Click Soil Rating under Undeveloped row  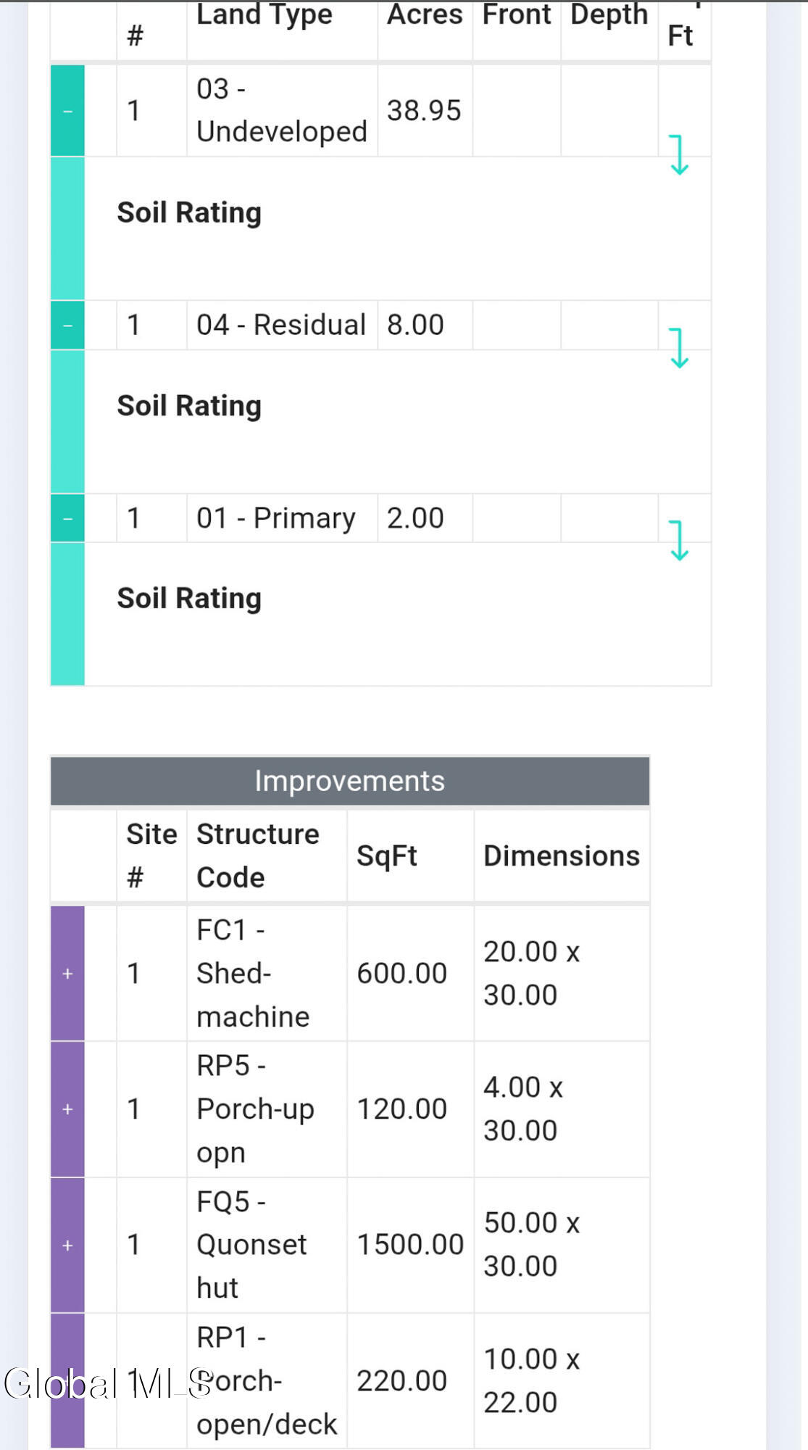pos(189,212)
